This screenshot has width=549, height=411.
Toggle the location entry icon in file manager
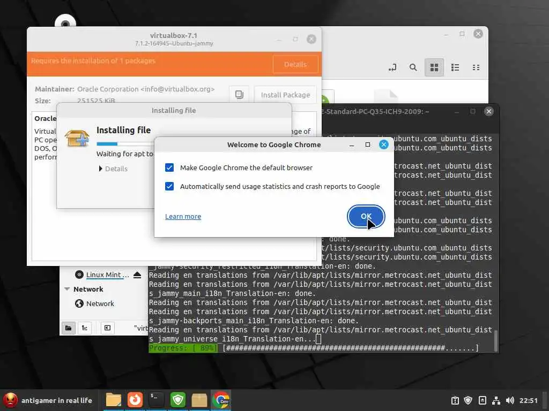392,67
